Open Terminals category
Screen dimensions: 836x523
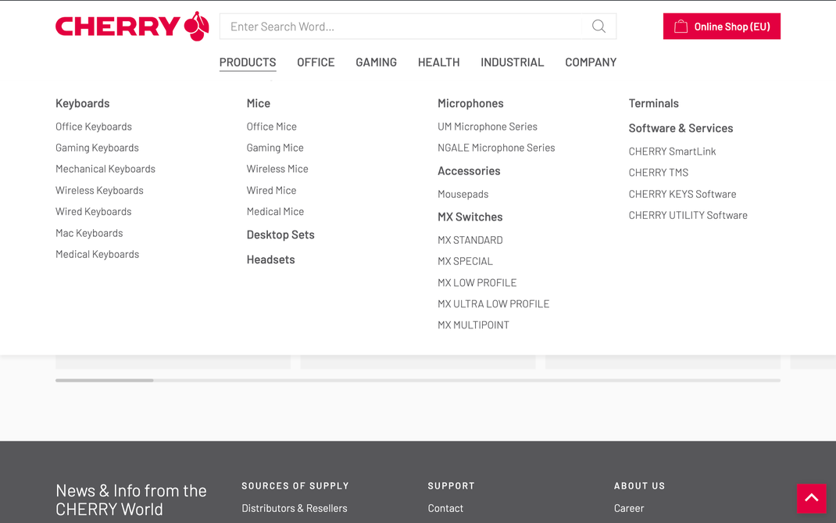654,103
